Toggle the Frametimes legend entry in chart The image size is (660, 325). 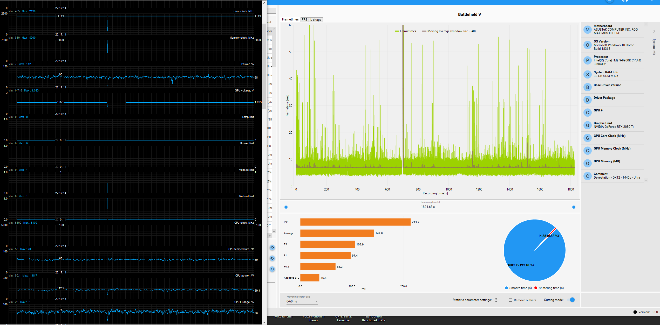pyautogui.click(x=405, y=31)
